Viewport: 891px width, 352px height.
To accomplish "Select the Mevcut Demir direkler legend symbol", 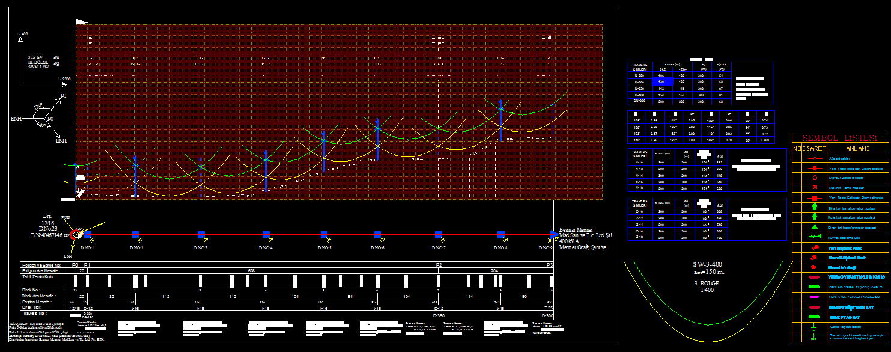I will click(x=810, y=188).
